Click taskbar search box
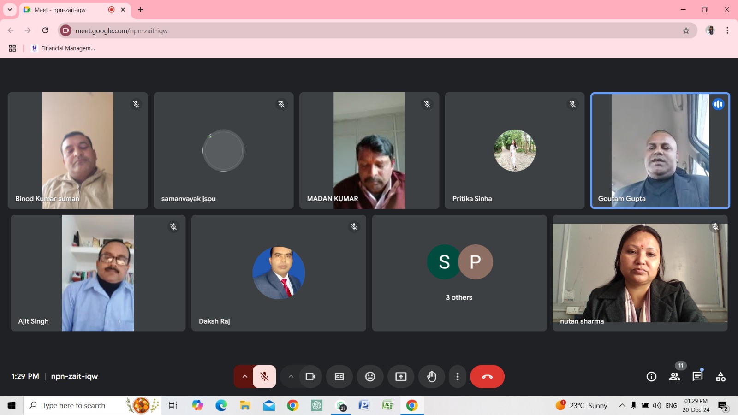The width and height of the screenshot is (738, 415). click(92, 405)
